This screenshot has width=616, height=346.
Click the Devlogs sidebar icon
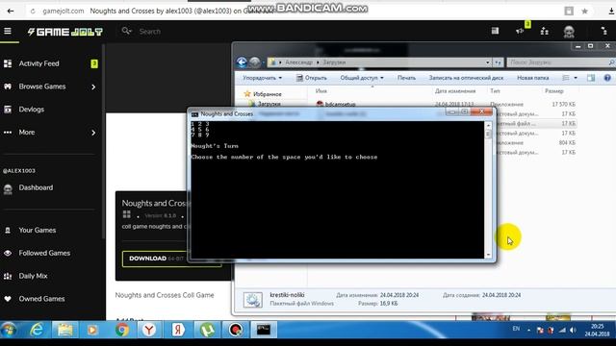8,110
